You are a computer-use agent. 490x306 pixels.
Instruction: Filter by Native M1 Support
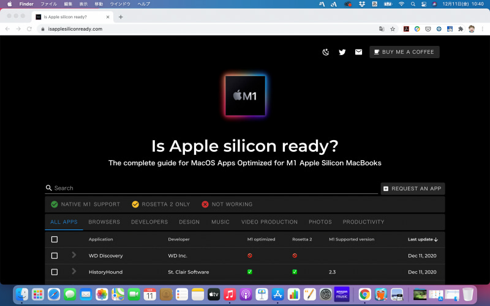pyautogui.click(x=85, y=204)
